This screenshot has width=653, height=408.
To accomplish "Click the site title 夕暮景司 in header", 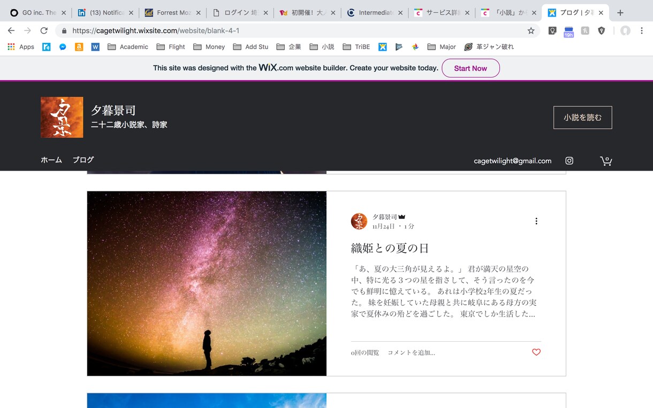I will point(113,111).
